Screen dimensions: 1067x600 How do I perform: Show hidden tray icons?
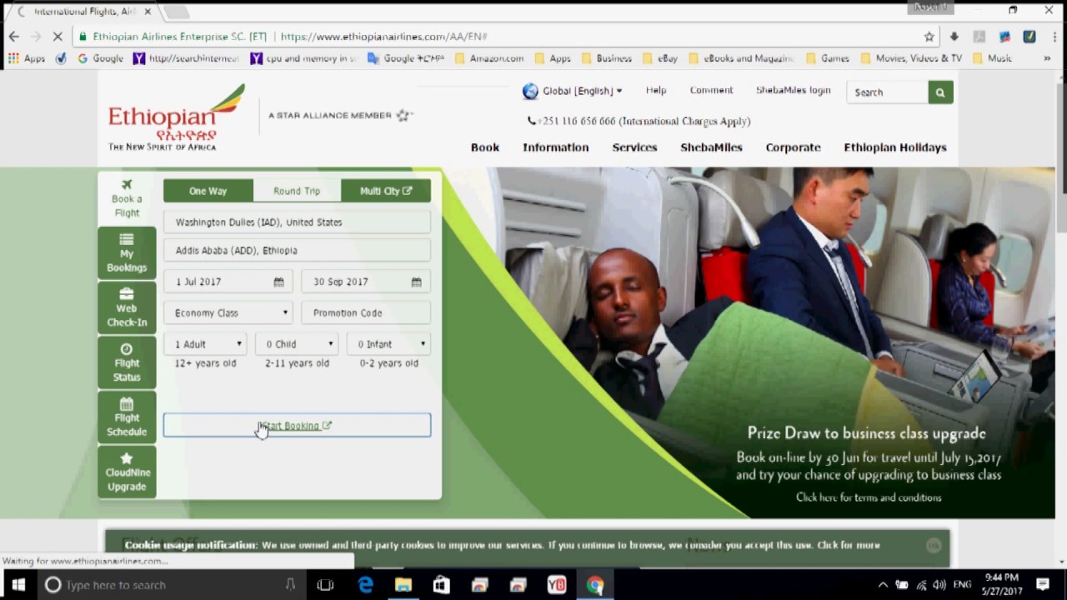tap(883, 585)
